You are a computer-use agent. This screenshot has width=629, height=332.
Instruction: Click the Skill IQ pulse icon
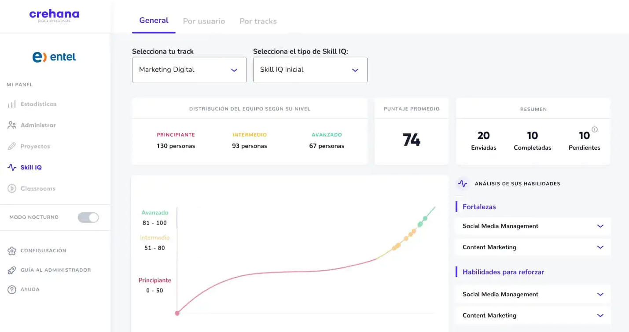[x=12, y=168]
